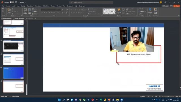This screenshot has height=102, width=181.
Task: Click the Replace button
Action: point(142,11)
